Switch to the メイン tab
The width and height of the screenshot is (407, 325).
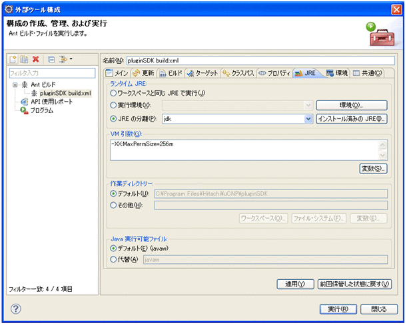(117, 73)
